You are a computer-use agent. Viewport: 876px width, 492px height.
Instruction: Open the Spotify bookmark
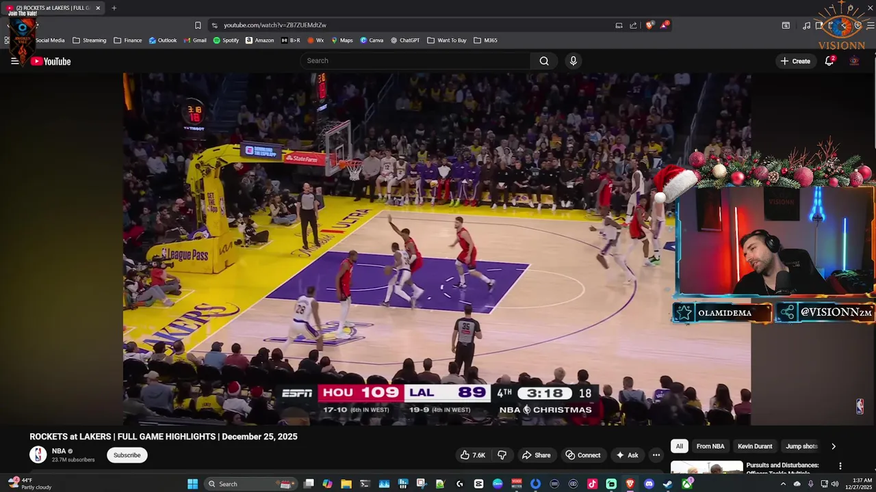226,40
